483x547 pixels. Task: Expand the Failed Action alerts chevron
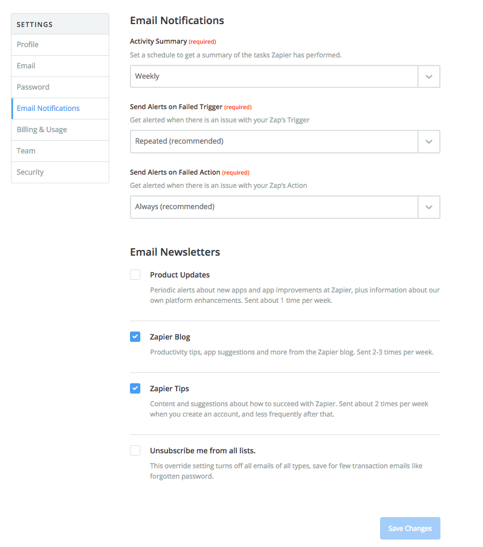tap(429, 207)
